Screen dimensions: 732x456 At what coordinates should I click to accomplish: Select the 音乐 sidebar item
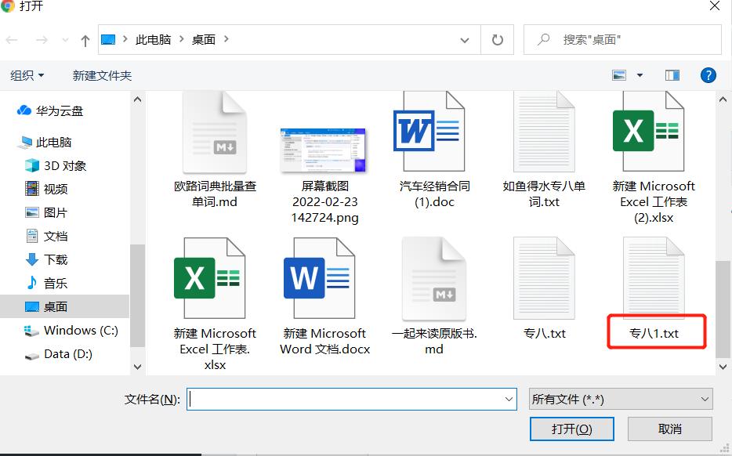tap(53, 283)
